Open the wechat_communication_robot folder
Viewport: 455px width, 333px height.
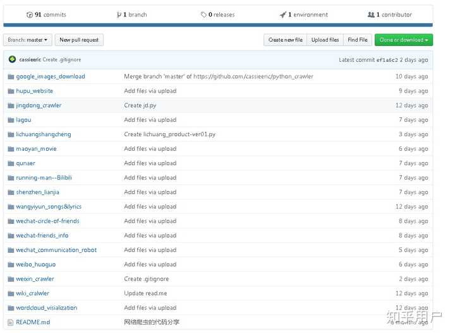pos(56,250)
